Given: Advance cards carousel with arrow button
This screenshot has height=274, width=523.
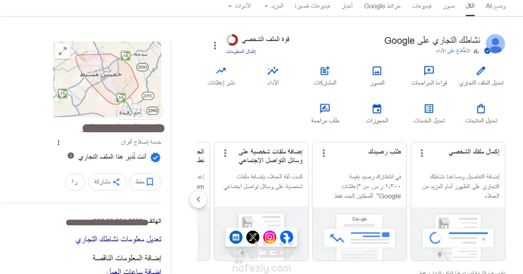Looking at the screenshot, I should [x=198, y=199].
